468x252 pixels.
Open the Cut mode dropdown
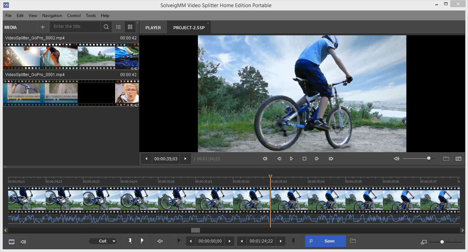point(103,241)
